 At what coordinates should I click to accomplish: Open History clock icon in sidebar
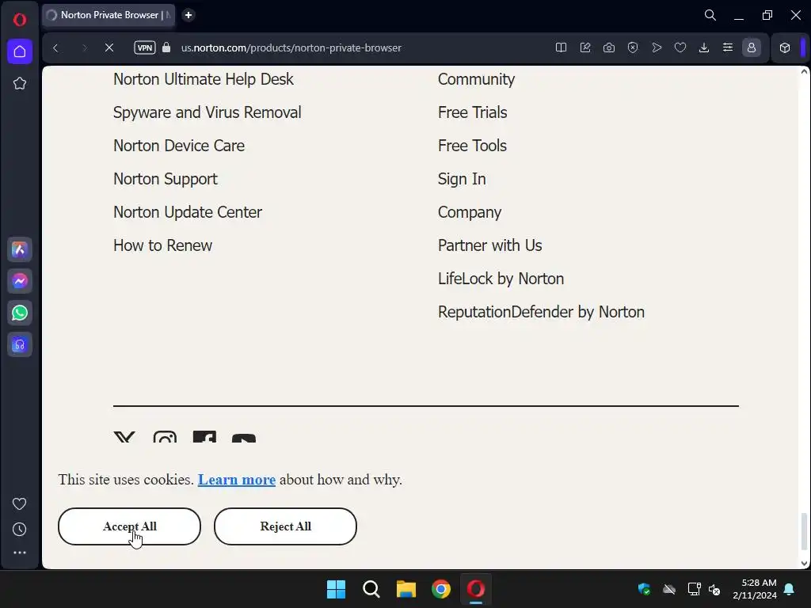tap(20, 529)
